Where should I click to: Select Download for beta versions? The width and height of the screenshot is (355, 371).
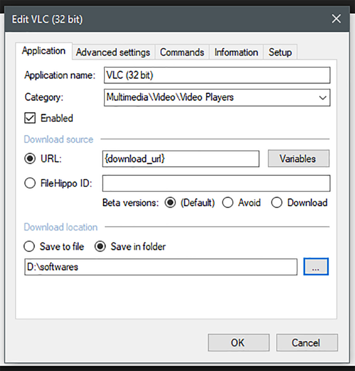[x=277, y=203]
